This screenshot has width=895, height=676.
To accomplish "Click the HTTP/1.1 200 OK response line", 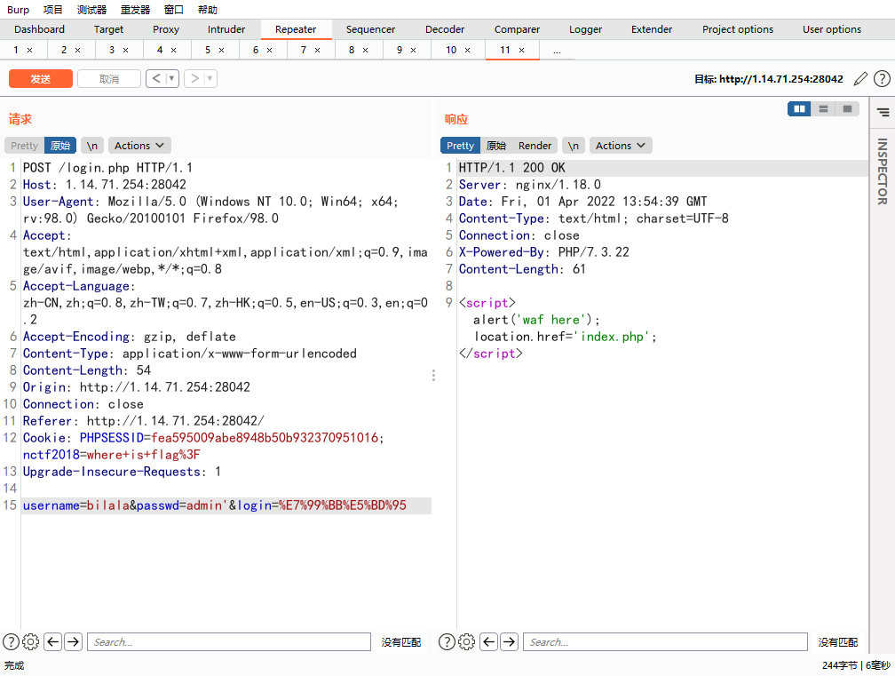I will click(x=662, y=168).
